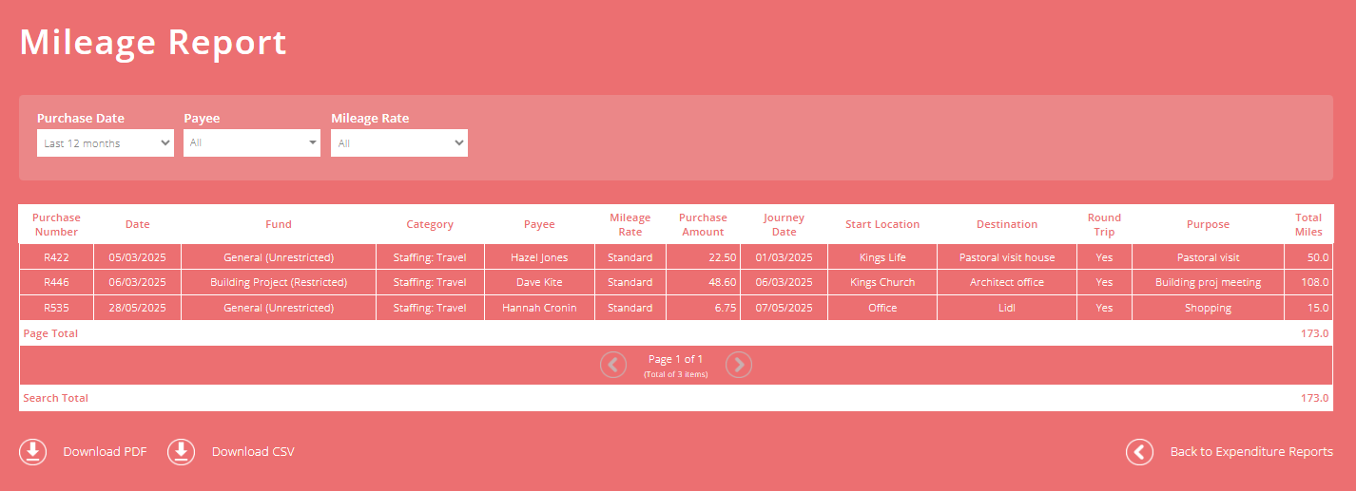
Task: Click General (Unrestricted) fund in R422 row
Action: (x=279, y=257)
